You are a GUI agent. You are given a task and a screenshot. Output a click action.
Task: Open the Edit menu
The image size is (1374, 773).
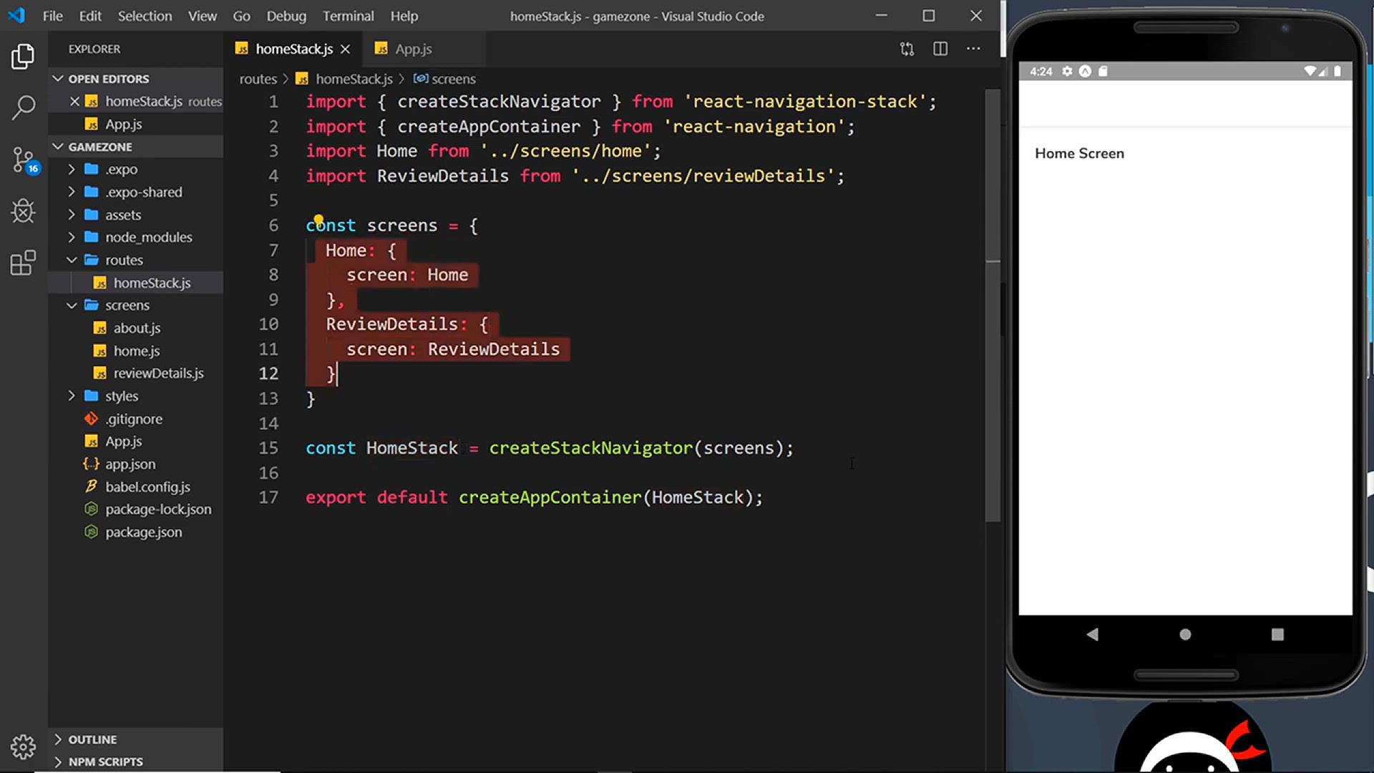coord(90,16)
